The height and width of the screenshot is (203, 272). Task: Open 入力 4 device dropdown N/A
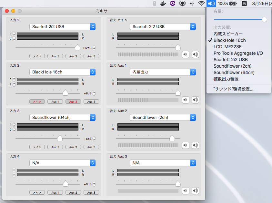tap(63, 163)
